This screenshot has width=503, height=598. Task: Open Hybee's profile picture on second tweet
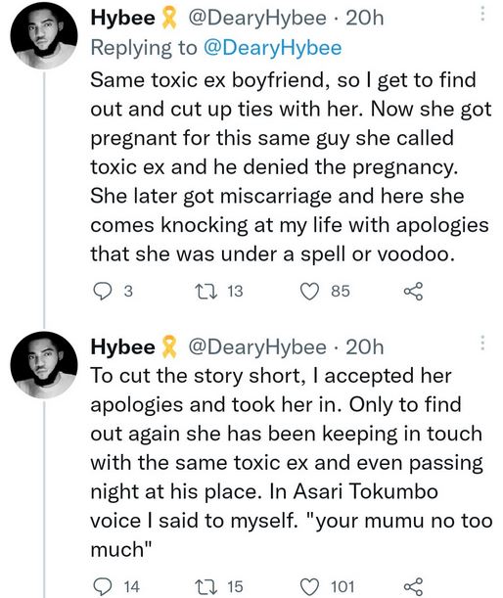pyautogui.click(x=44, y=365)
